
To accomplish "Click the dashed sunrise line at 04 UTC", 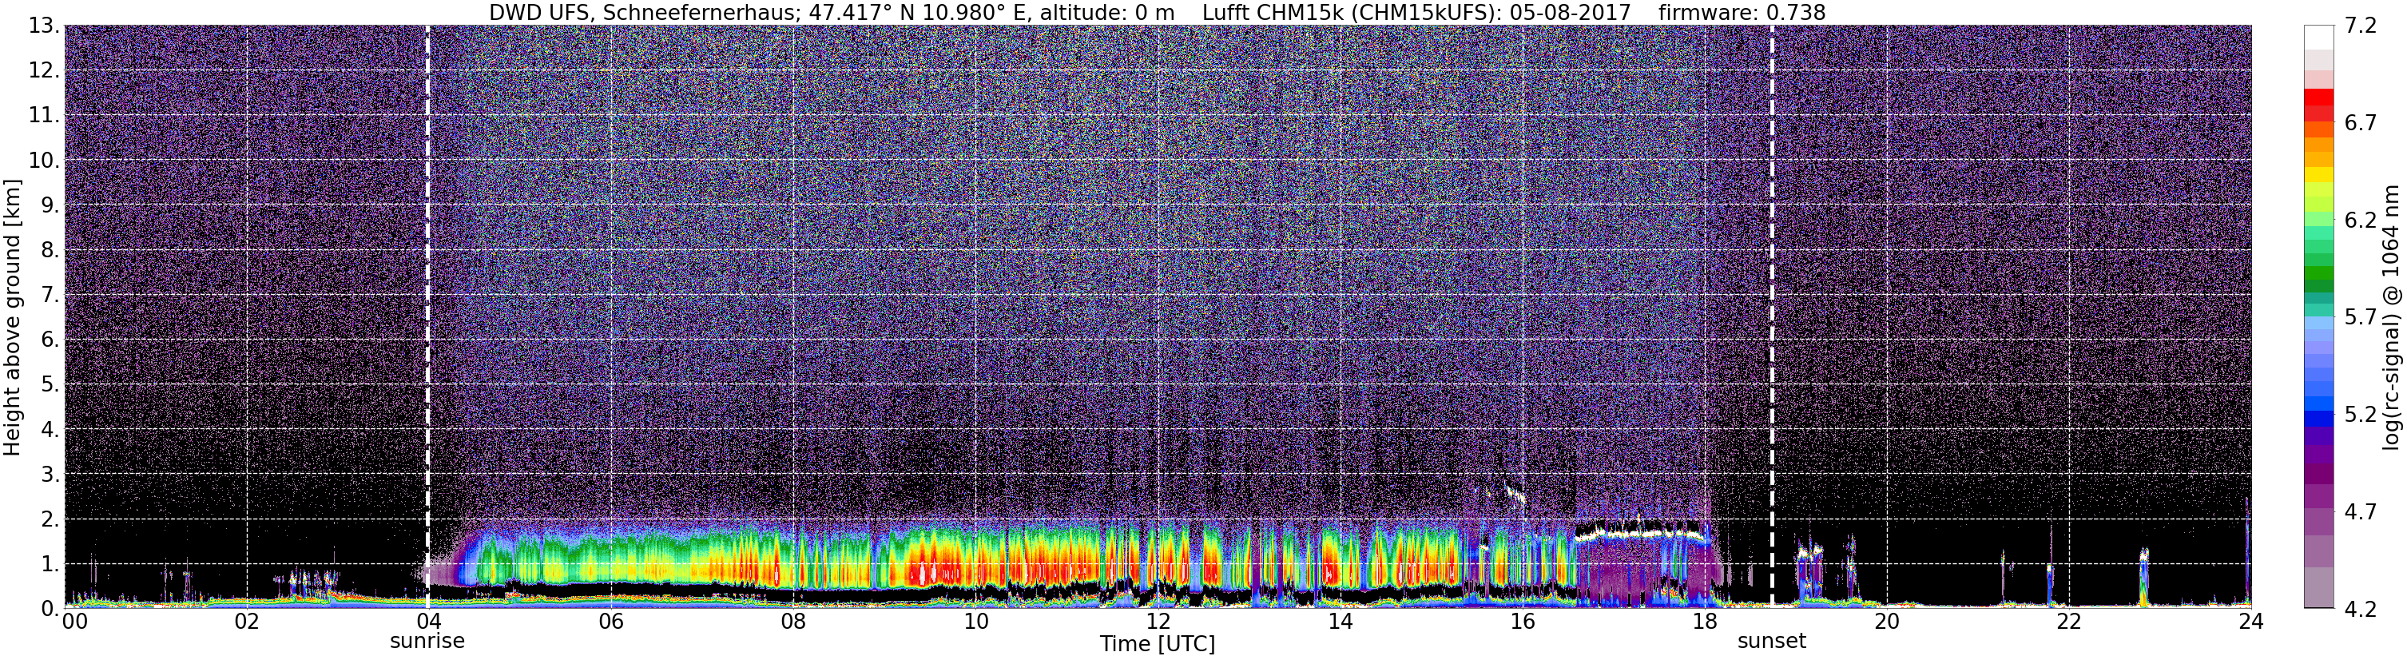I will (428, 317).
